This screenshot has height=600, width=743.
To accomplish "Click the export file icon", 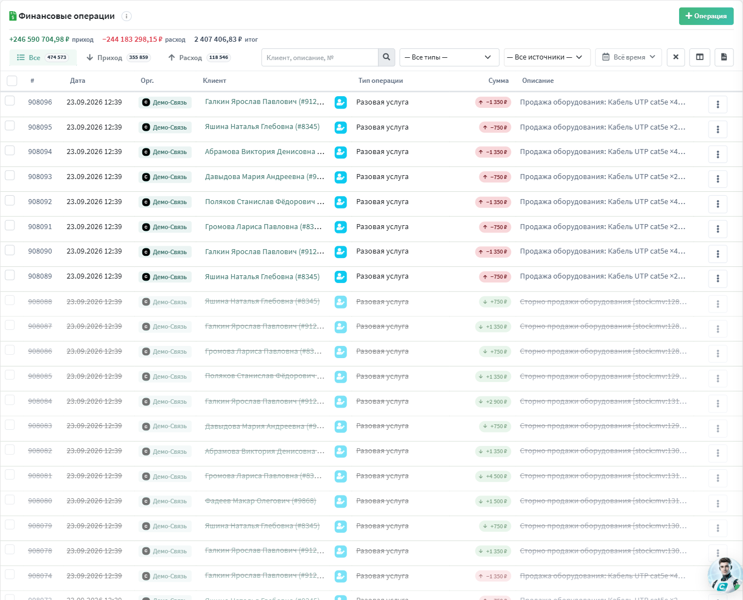I will [724, 57].
